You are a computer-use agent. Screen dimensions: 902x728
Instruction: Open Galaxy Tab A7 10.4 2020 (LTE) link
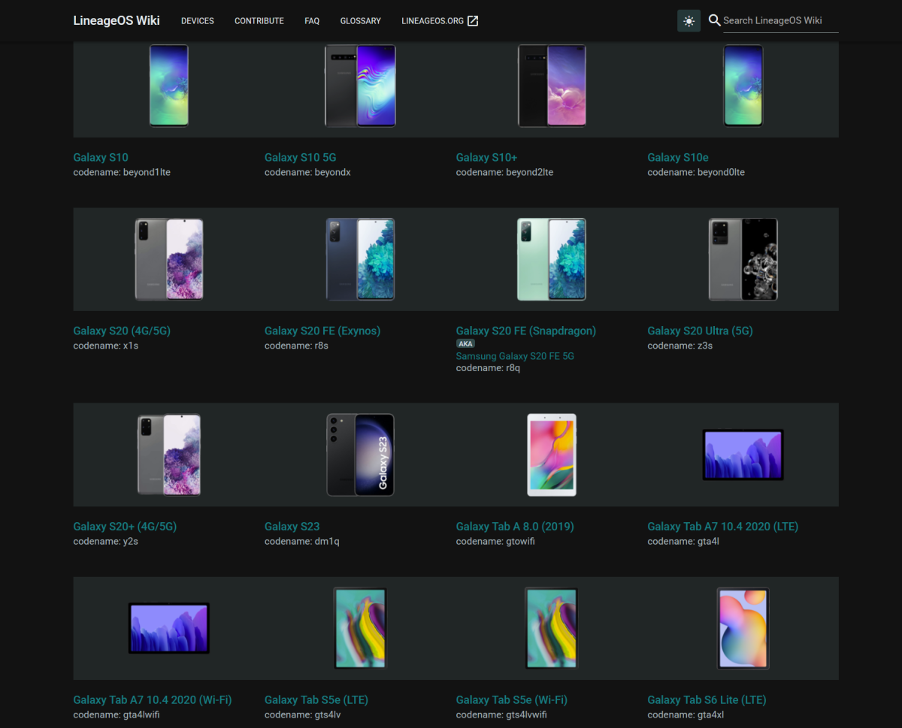click(x=723, y=527)
